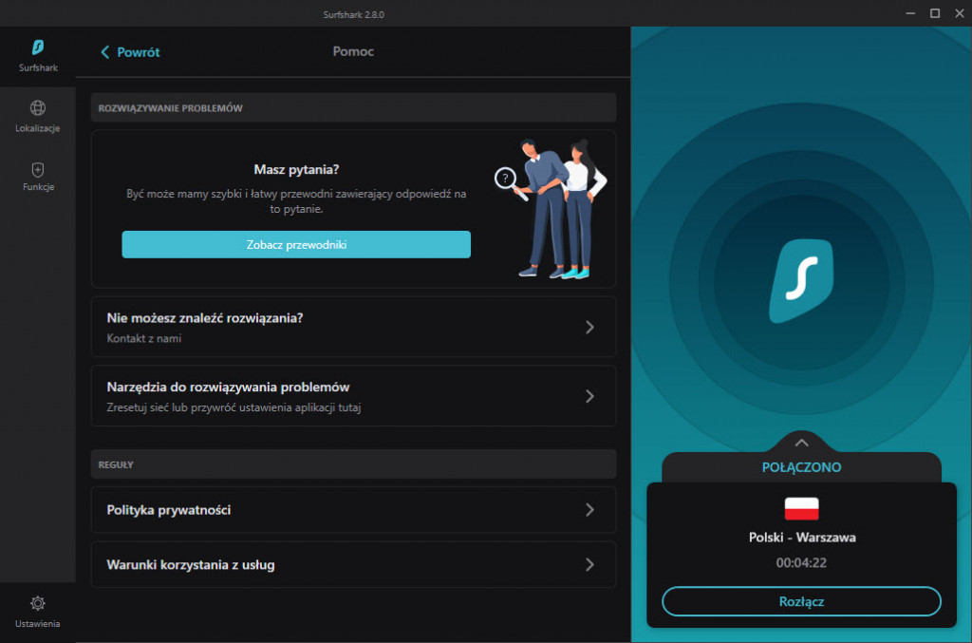The width and height of the screenshot is (972, 643).
Task: Open the Warunki korzystania z usług chevron
Action: tap(589, 564)
